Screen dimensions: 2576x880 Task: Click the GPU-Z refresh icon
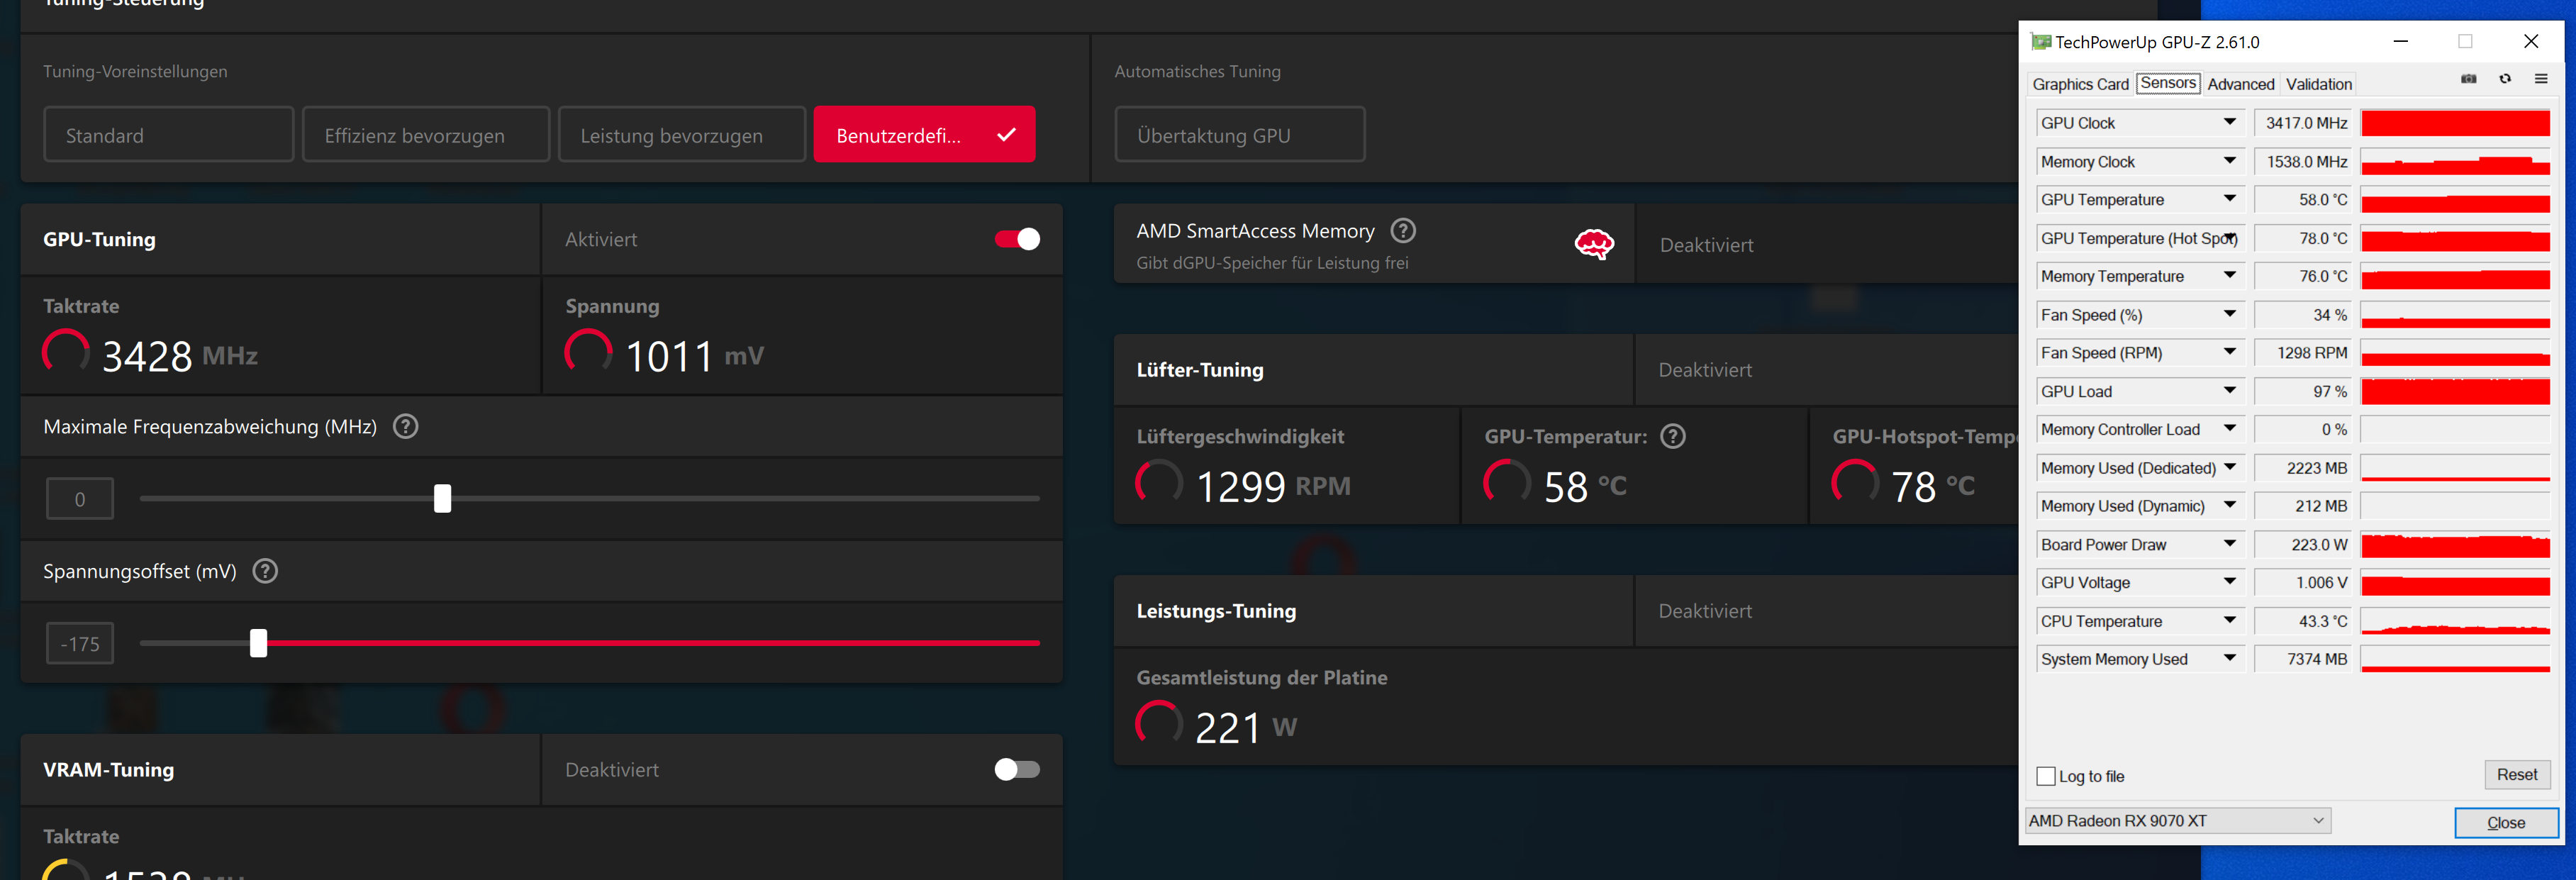click(x=2505, y=79)
